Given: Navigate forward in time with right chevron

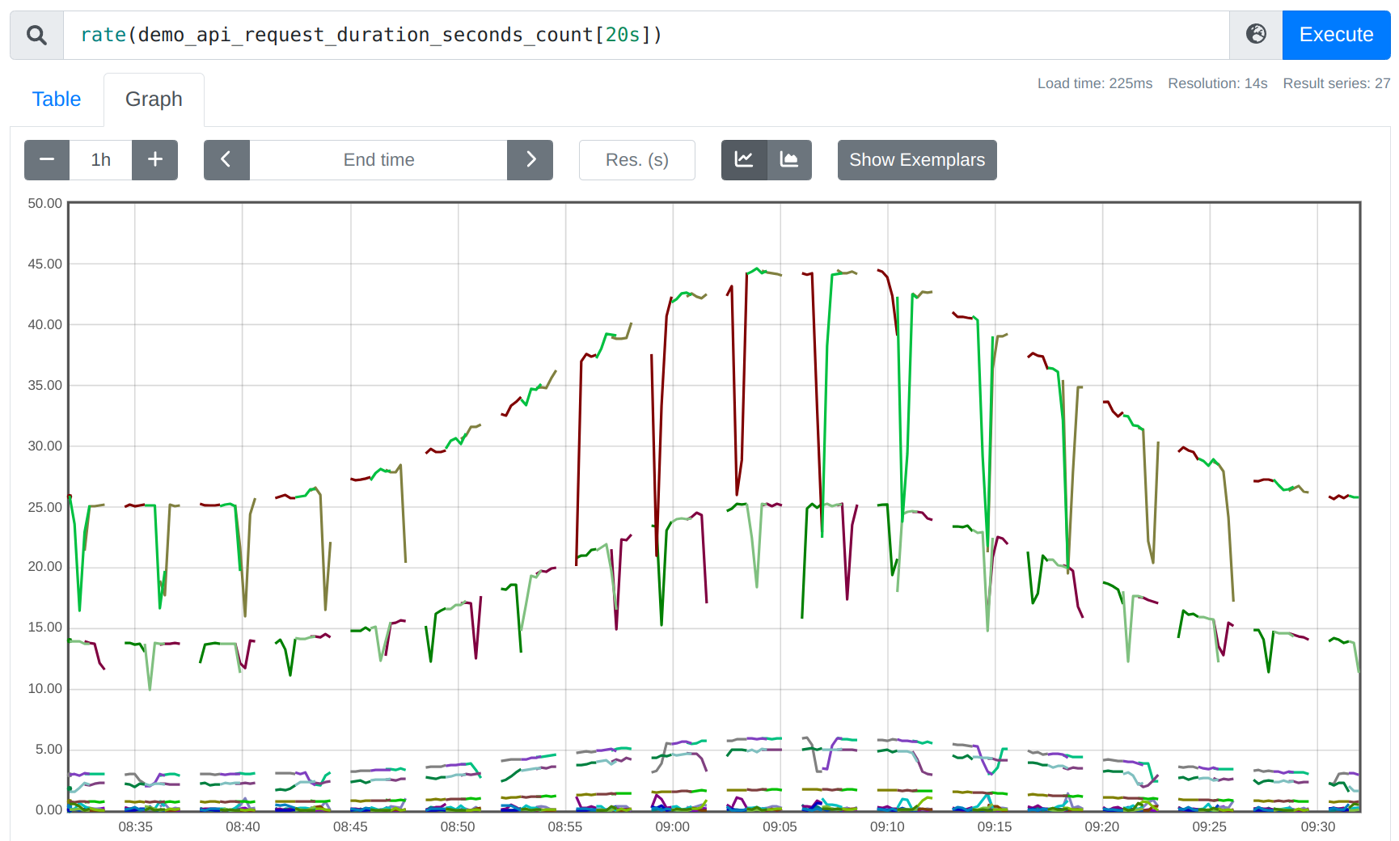Looking at the screenshot, I should click(x=530, y=159).
